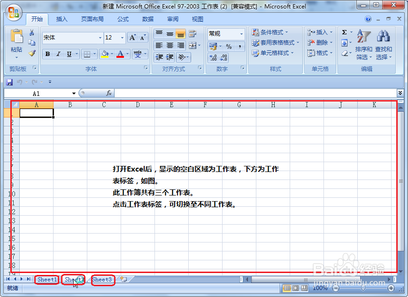The height and width of the screenshot is (297, 408).
Task: Click the Insert Worksheet tab icon
Action: (x=124, y=279)
